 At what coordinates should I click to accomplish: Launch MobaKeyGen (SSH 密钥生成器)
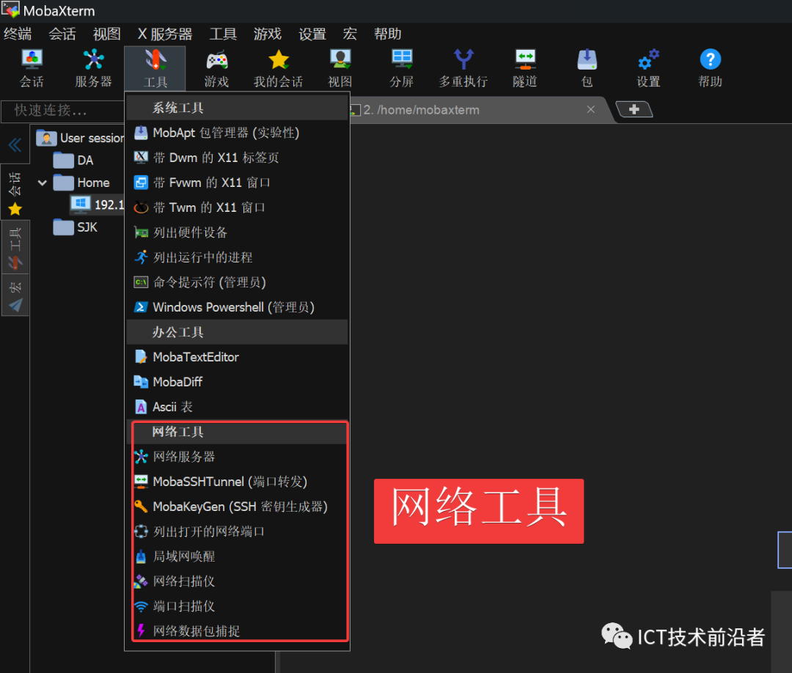tap(237, 507)
